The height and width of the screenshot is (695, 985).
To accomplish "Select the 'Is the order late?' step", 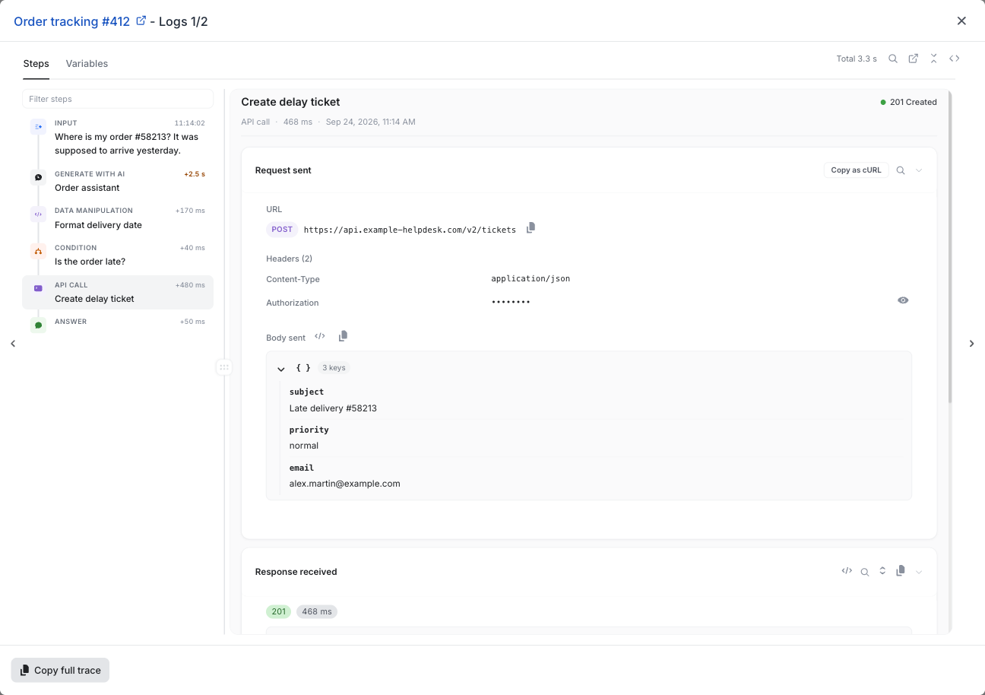I will tap(118, 255).
